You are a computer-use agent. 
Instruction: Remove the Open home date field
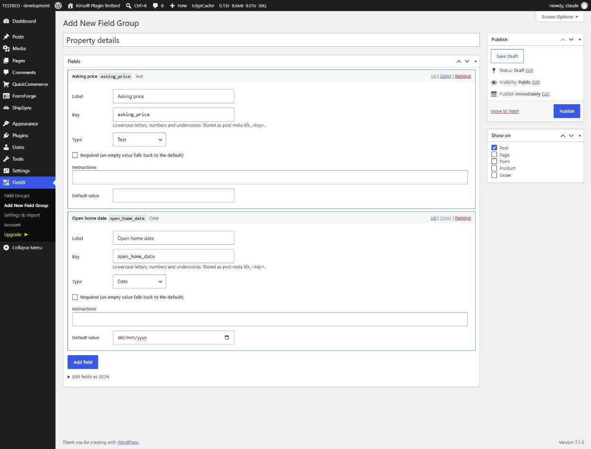coord(463,218)
